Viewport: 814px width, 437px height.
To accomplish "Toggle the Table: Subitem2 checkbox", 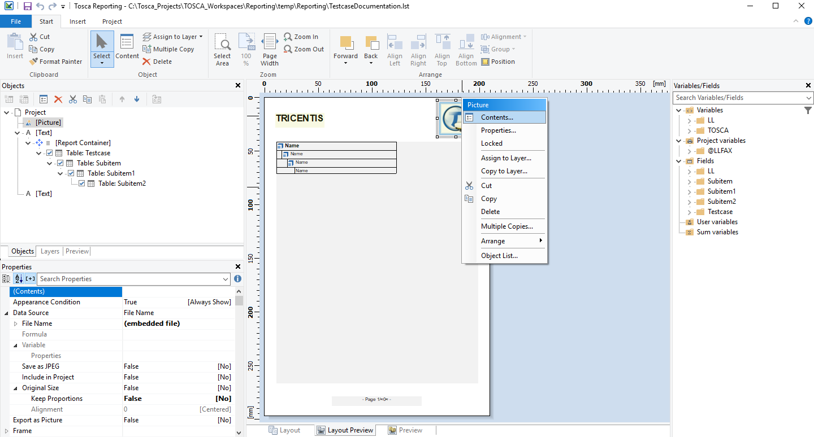I will [x=82, y=183].
